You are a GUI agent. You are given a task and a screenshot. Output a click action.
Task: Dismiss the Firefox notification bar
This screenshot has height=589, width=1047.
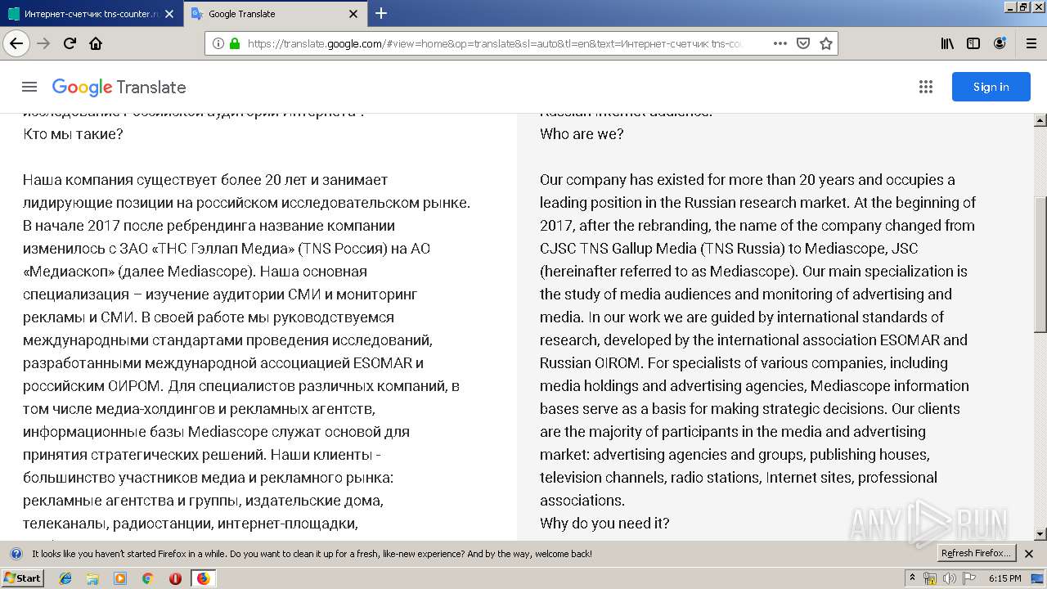pyautogui.click(x=1029, y=554)
